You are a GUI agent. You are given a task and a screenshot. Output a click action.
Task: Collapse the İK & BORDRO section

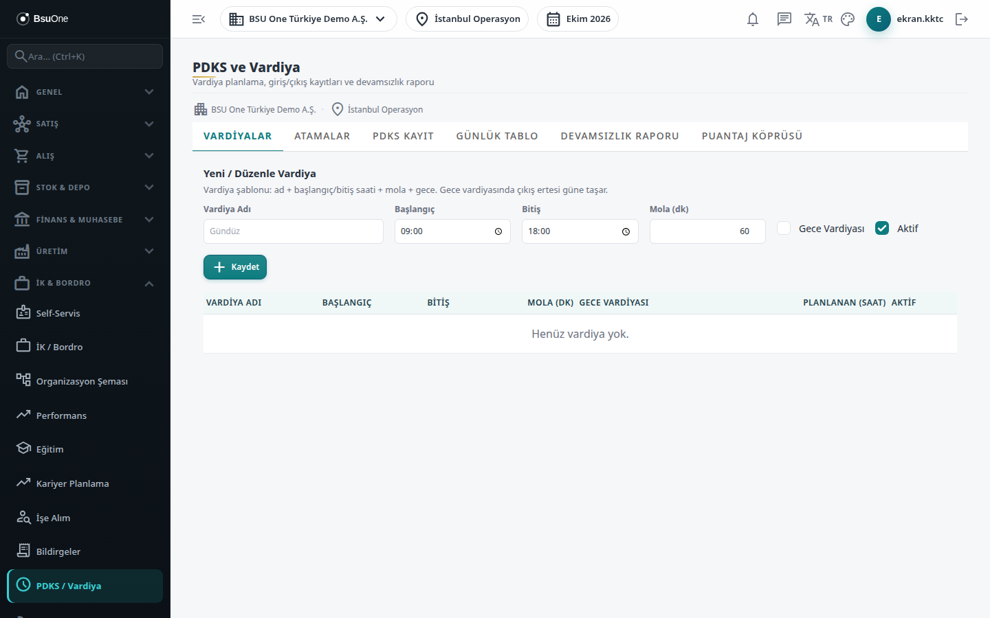pos(85,283)
